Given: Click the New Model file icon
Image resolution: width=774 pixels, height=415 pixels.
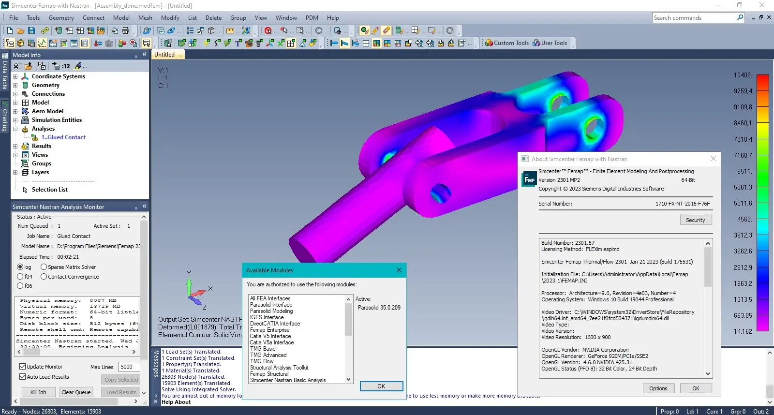Looking at the screenshot, I should coord(10,30).
